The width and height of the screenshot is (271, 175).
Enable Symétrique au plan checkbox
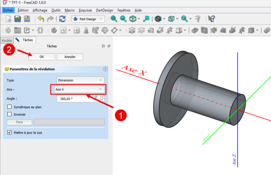(10, 107)
